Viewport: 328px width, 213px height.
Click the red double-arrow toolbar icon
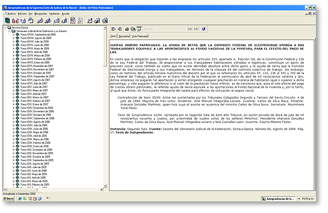pos(15,20)
